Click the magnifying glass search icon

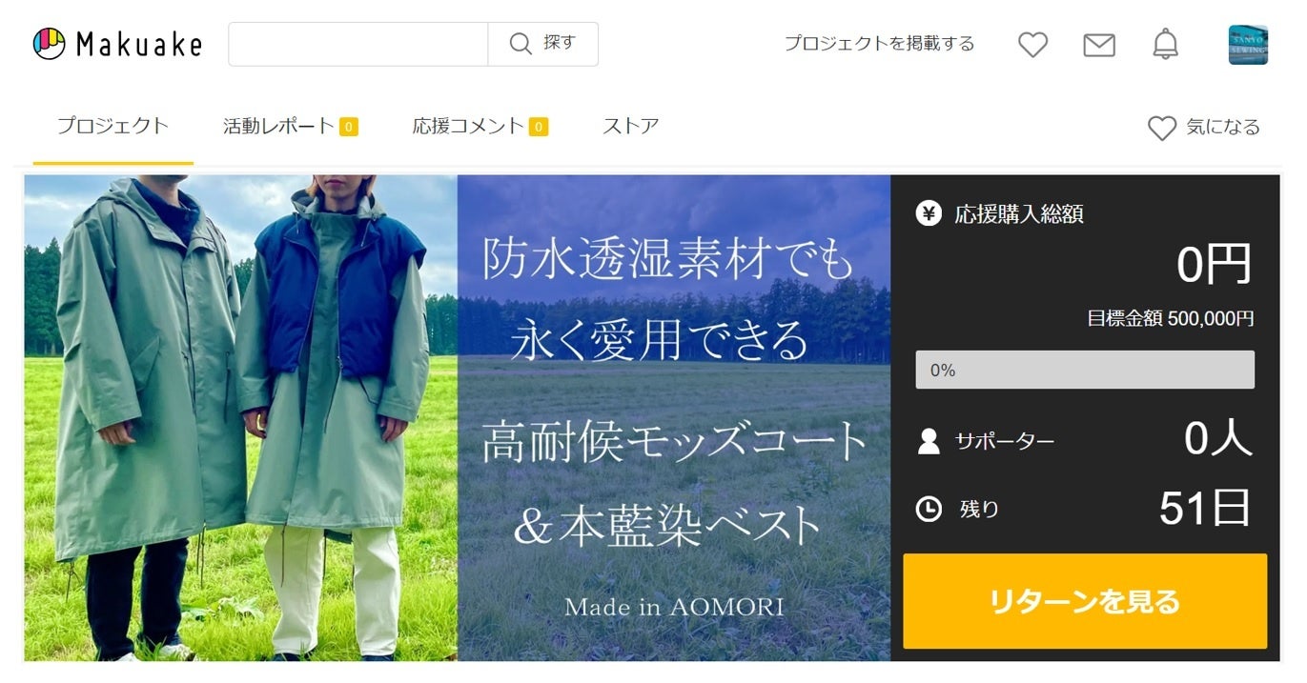tap(521, 44)
